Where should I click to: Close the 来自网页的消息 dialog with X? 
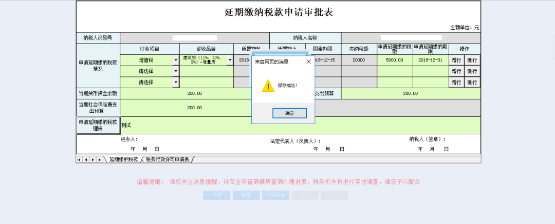point(308,62)
